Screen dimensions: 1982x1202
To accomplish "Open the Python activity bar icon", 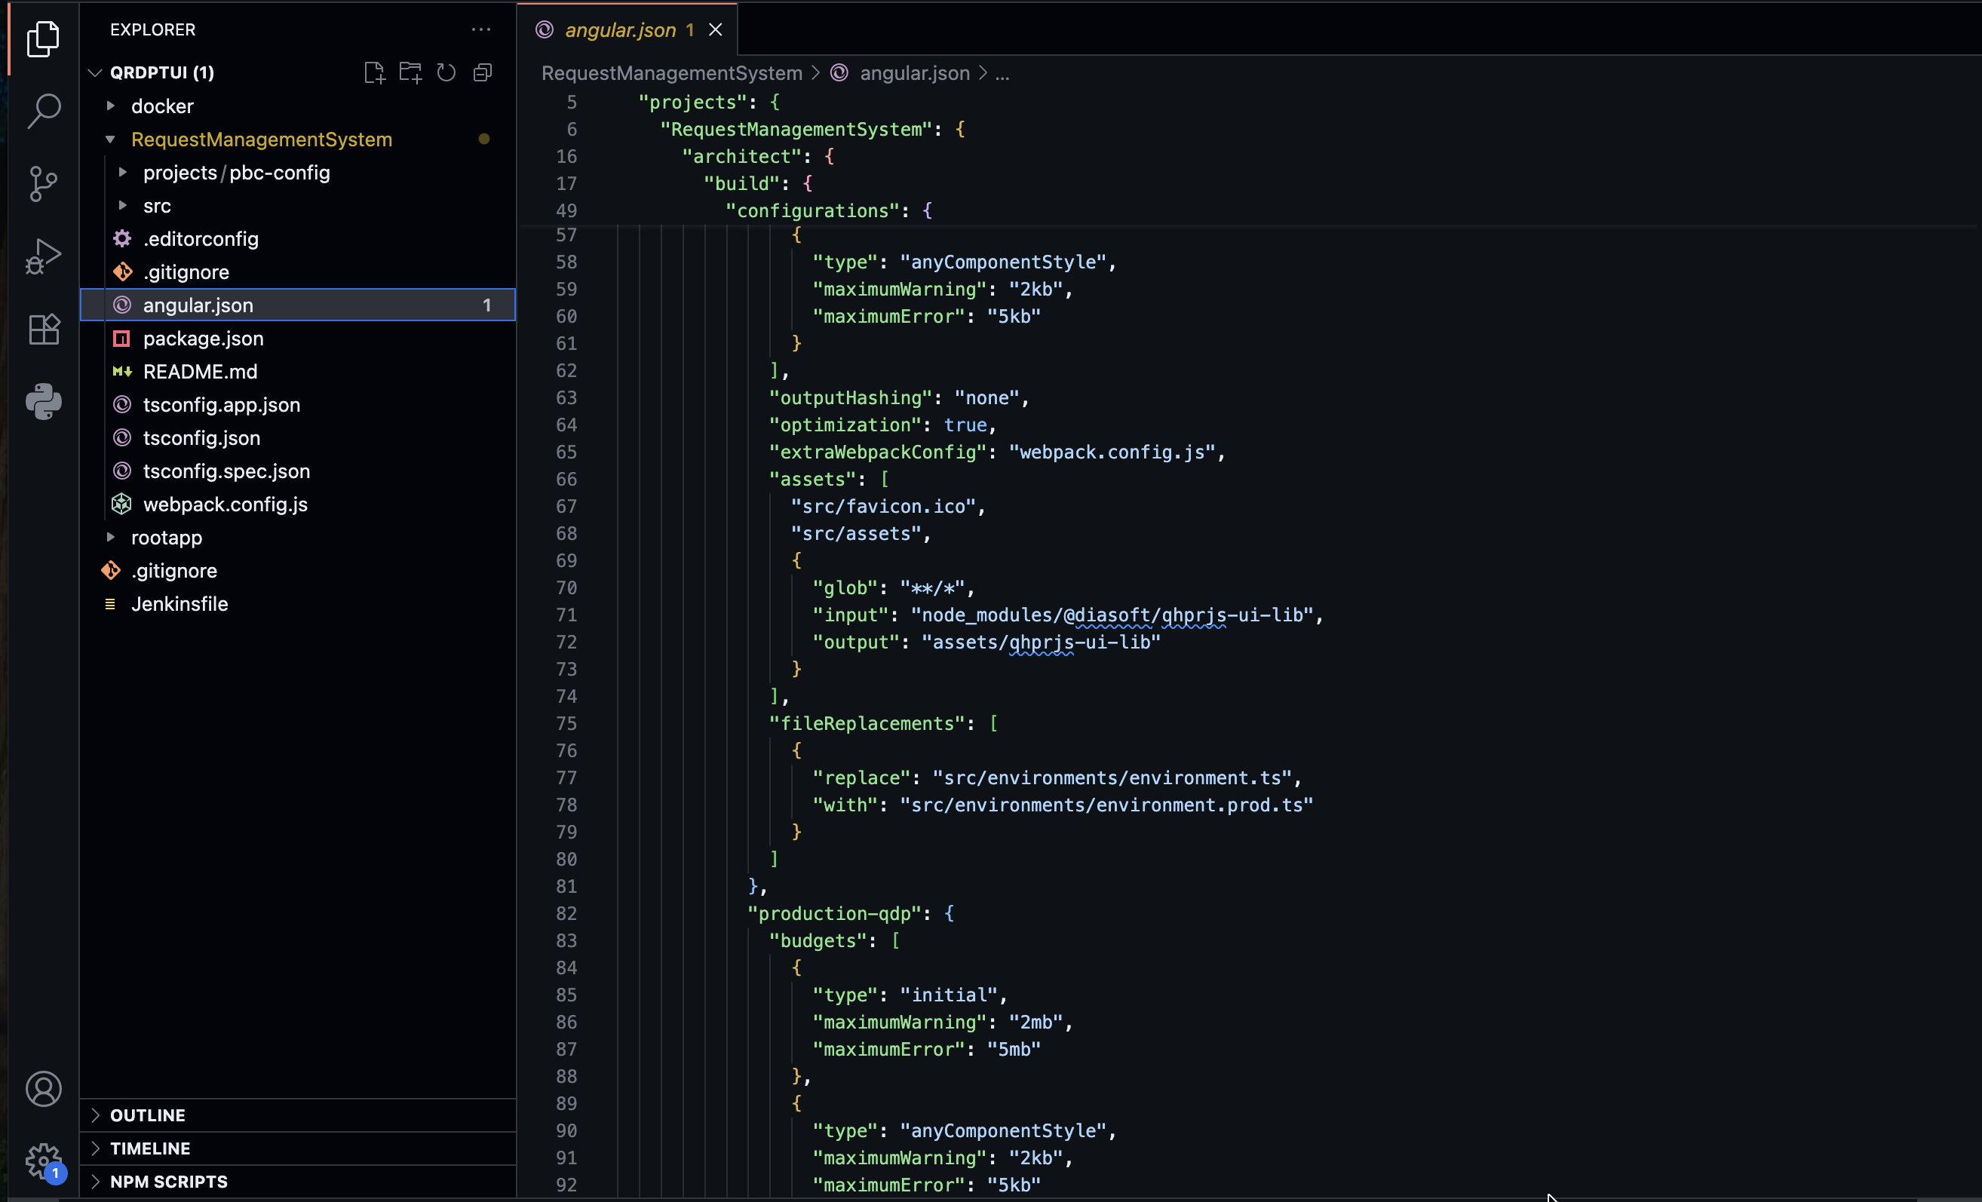I will [x=44, y=401].
